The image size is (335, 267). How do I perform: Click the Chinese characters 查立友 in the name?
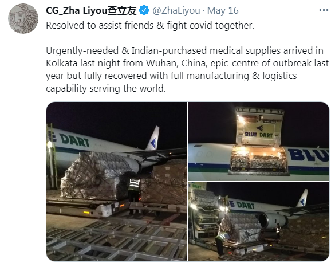point(121,10)
